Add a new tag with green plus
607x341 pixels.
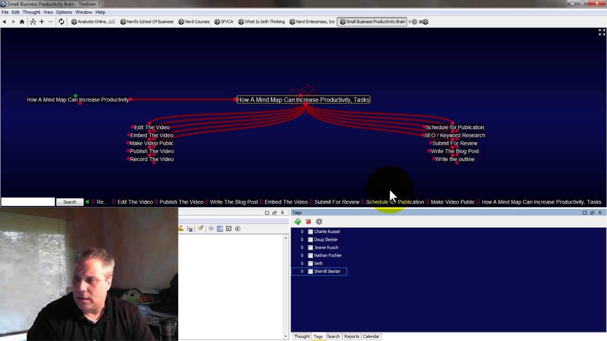pos(298,222)
